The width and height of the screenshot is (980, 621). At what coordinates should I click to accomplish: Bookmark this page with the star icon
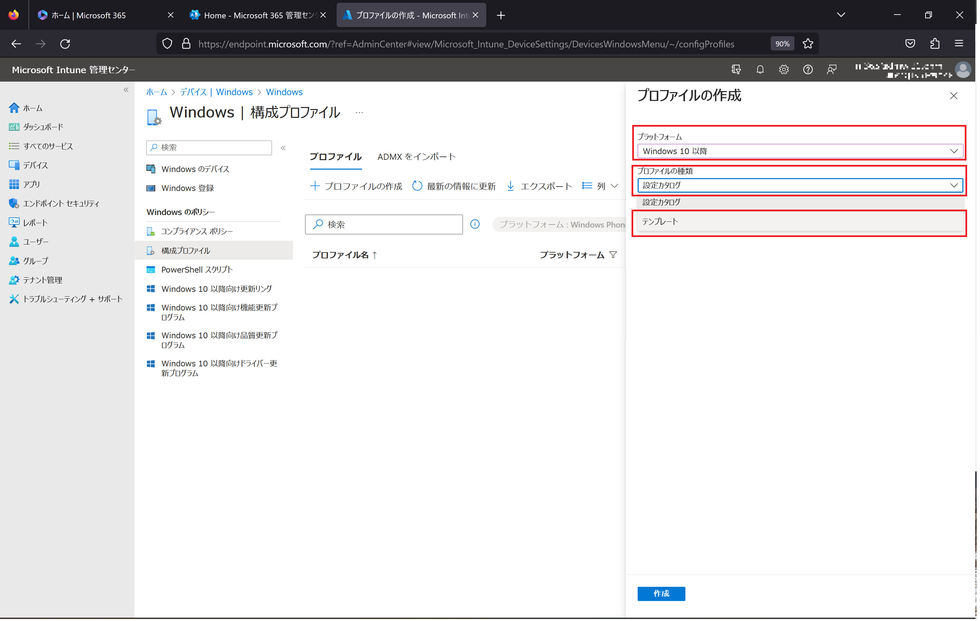[x=808, y=44]
